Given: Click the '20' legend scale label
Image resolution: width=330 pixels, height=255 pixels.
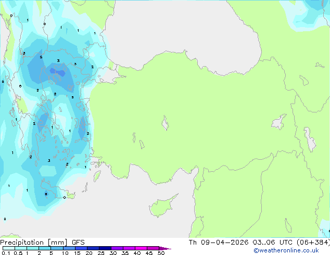Looking at the screenshot, I should [x=89, y=253].
